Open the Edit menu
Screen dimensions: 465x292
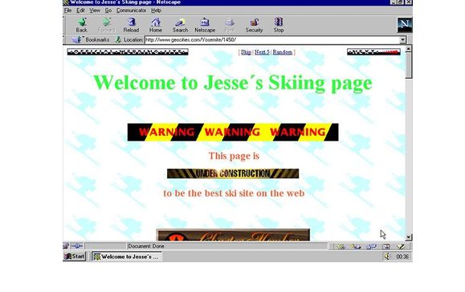[x=80, y=10]
